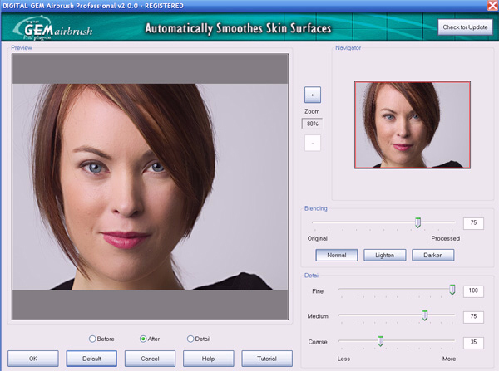Image resolution: width=499 pixels, height=371 pixels.
Task: Choose Normal blending mode
Action: [x=336, y=255]
